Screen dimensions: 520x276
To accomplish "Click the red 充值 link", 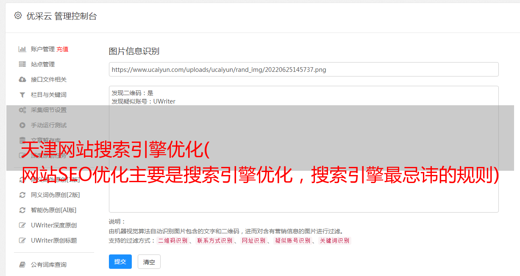I will coord(62,49).
